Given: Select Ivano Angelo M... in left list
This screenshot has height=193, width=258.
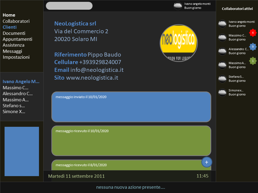Looking at the screenshot, I should pyautogui.click(x=21, y=81).
